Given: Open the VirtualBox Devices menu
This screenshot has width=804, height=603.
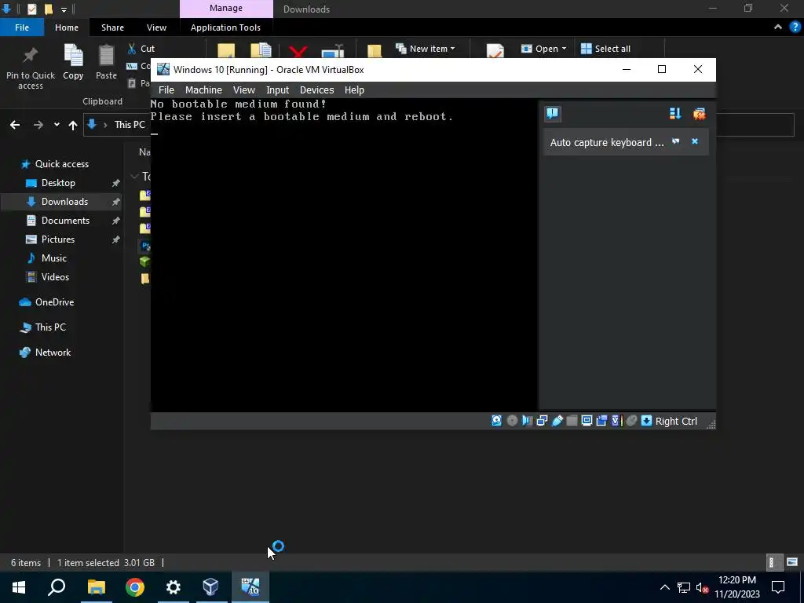Looking at the screenshot, I should (x=317, y=90).
